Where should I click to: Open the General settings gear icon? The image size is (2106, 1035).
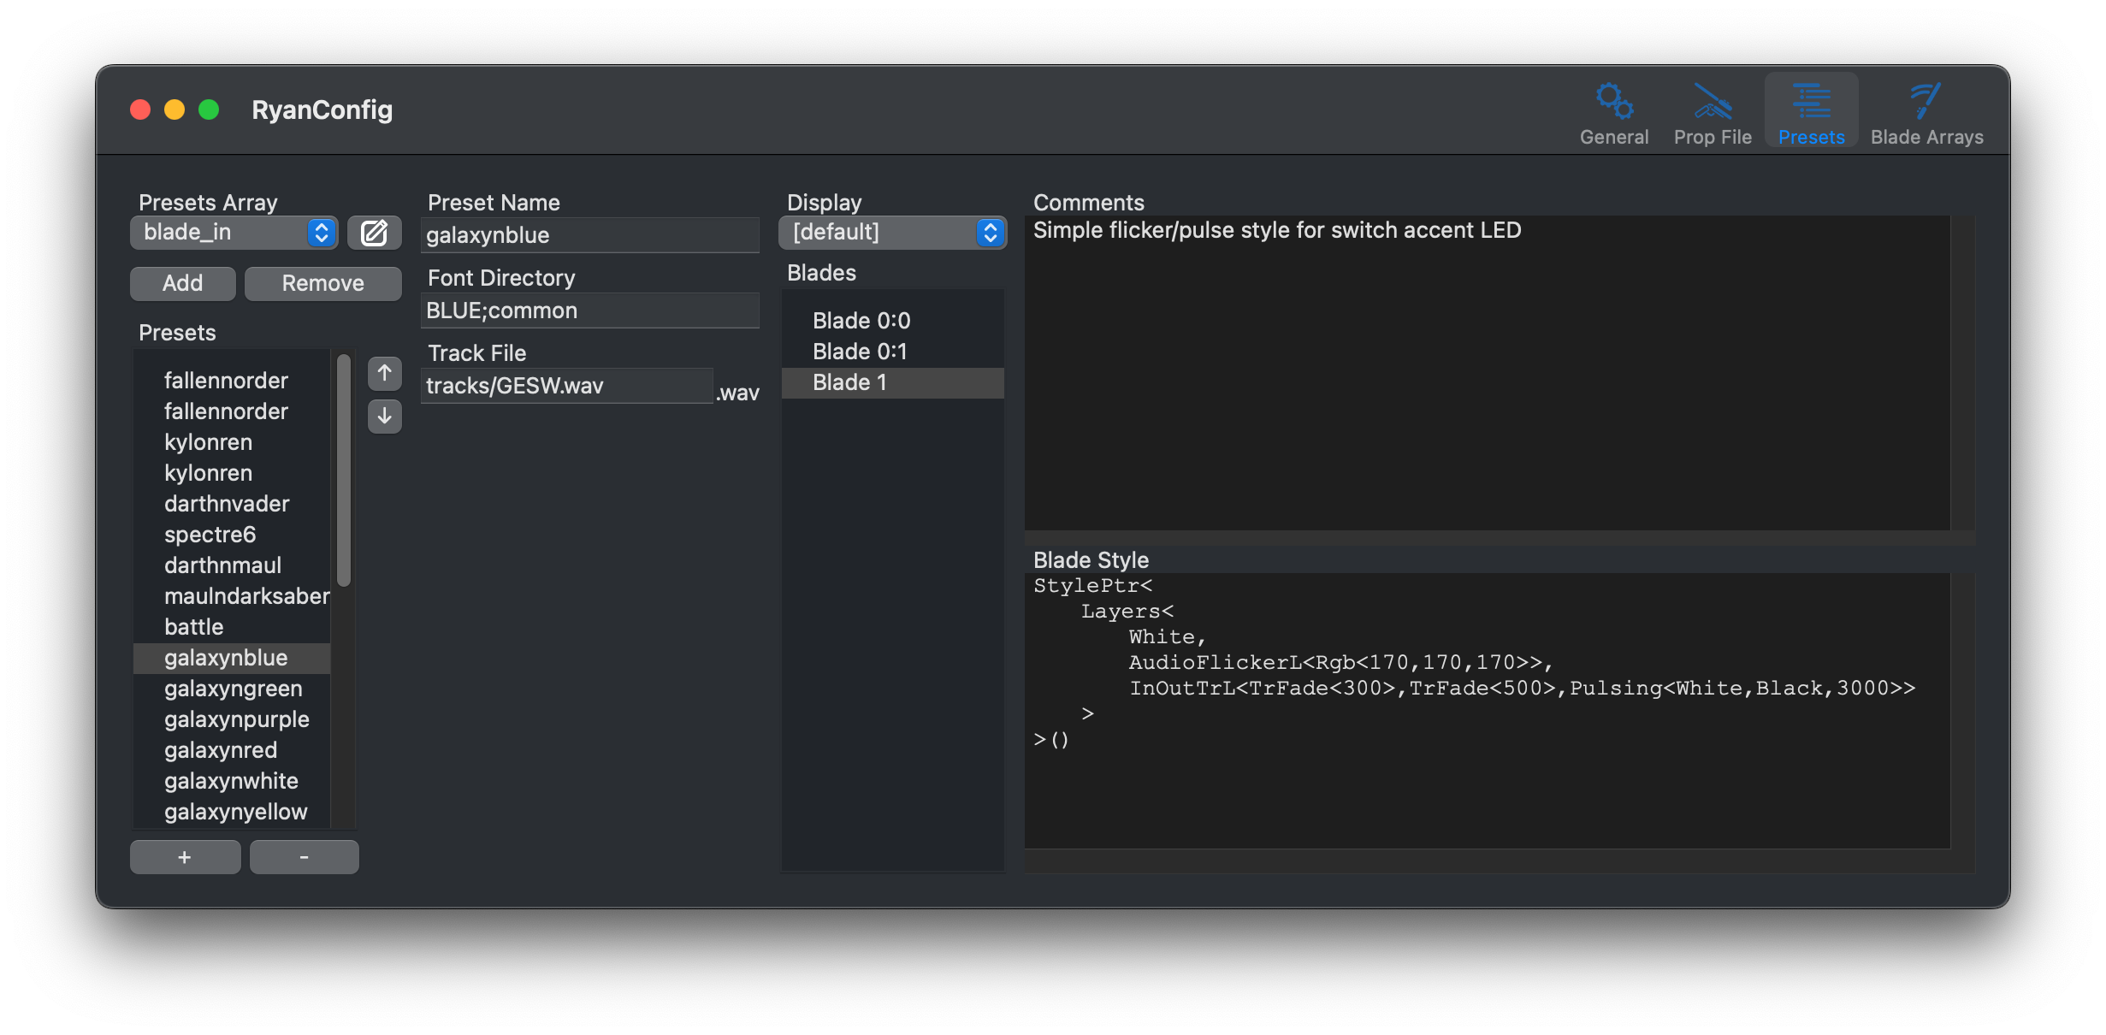point(1613,103)
